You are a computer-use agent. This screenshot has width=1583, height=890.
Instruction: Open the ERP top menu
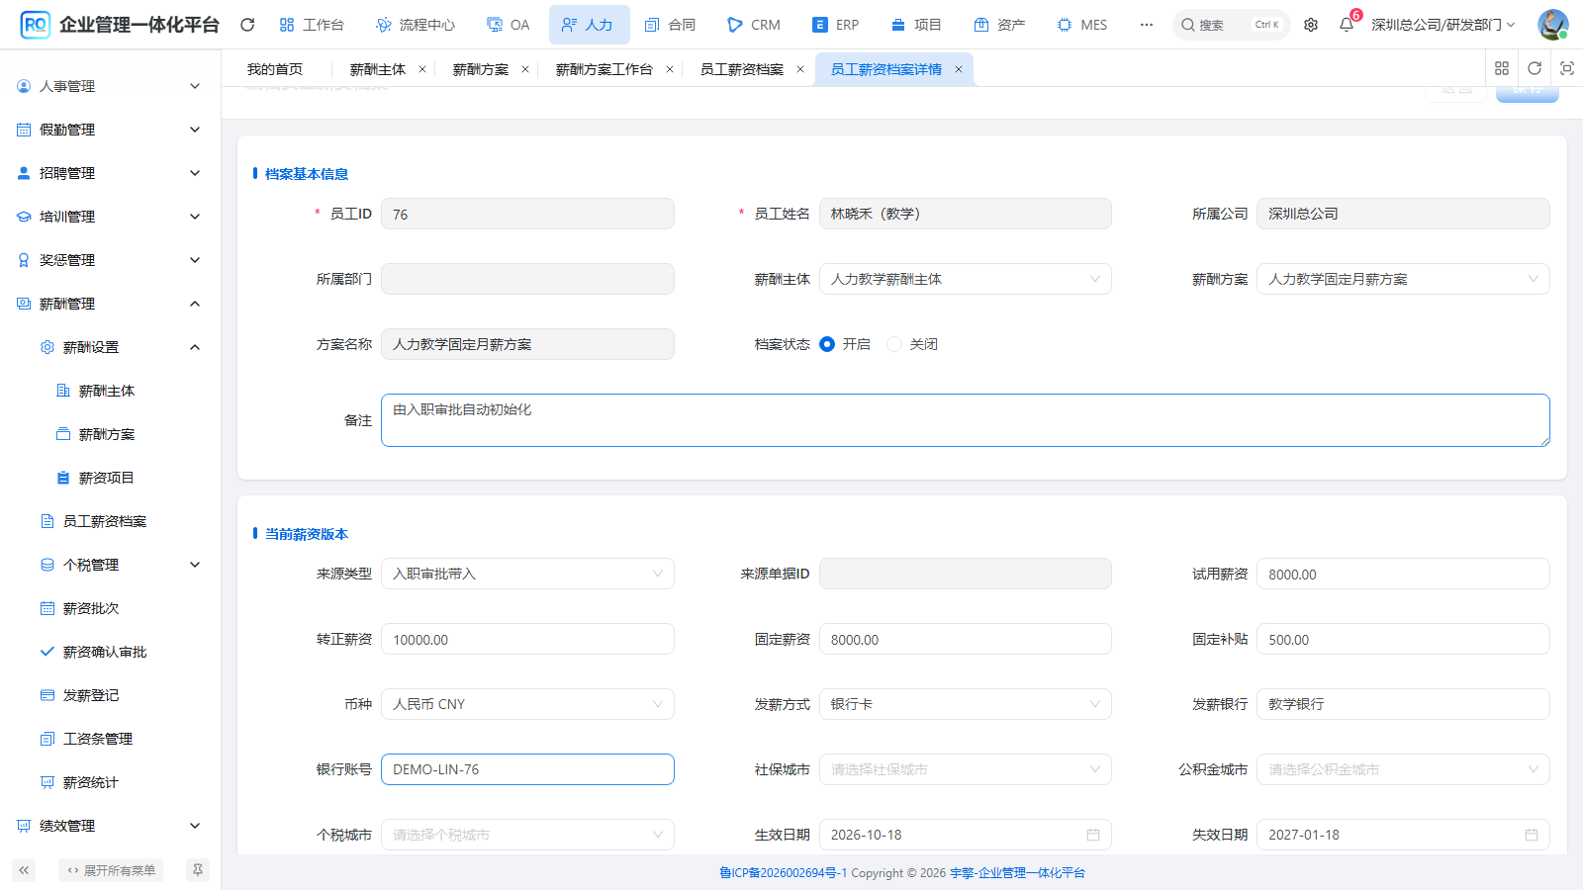click(x=835, y=25)
